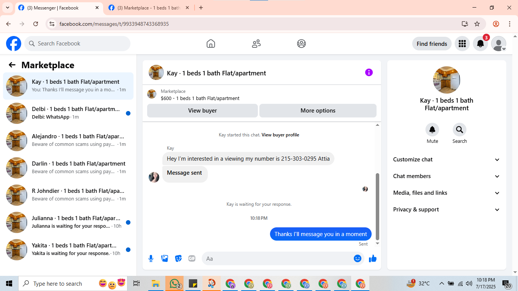Switch to the Marketplace browser tab
The image size is (518, 291).
149,8
